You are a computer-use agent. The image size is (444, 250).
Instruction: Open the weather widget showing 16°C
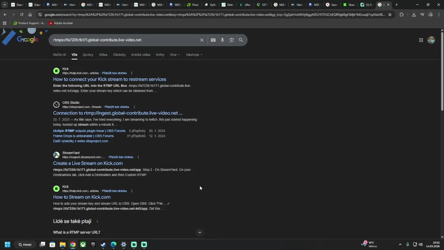pos(369,244)
